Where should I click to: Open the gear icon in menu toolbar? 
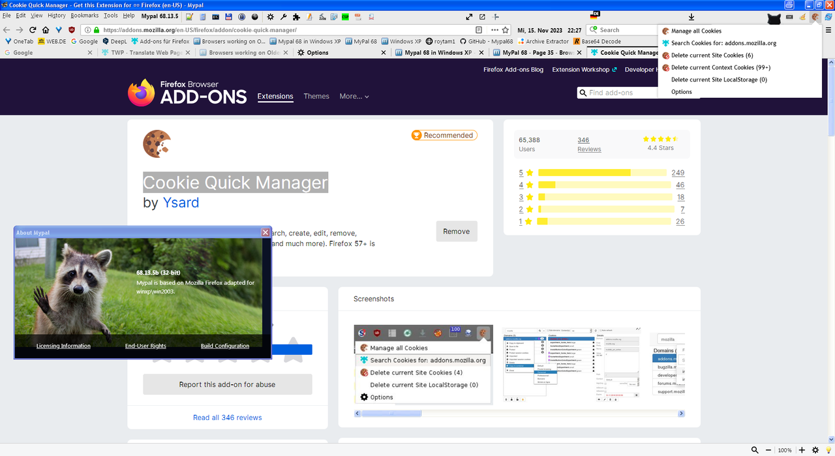[x=270, y=17]
